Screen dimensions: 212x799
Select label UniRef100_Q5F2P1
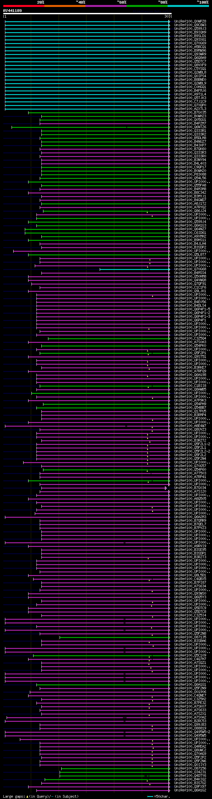[190, 353]
